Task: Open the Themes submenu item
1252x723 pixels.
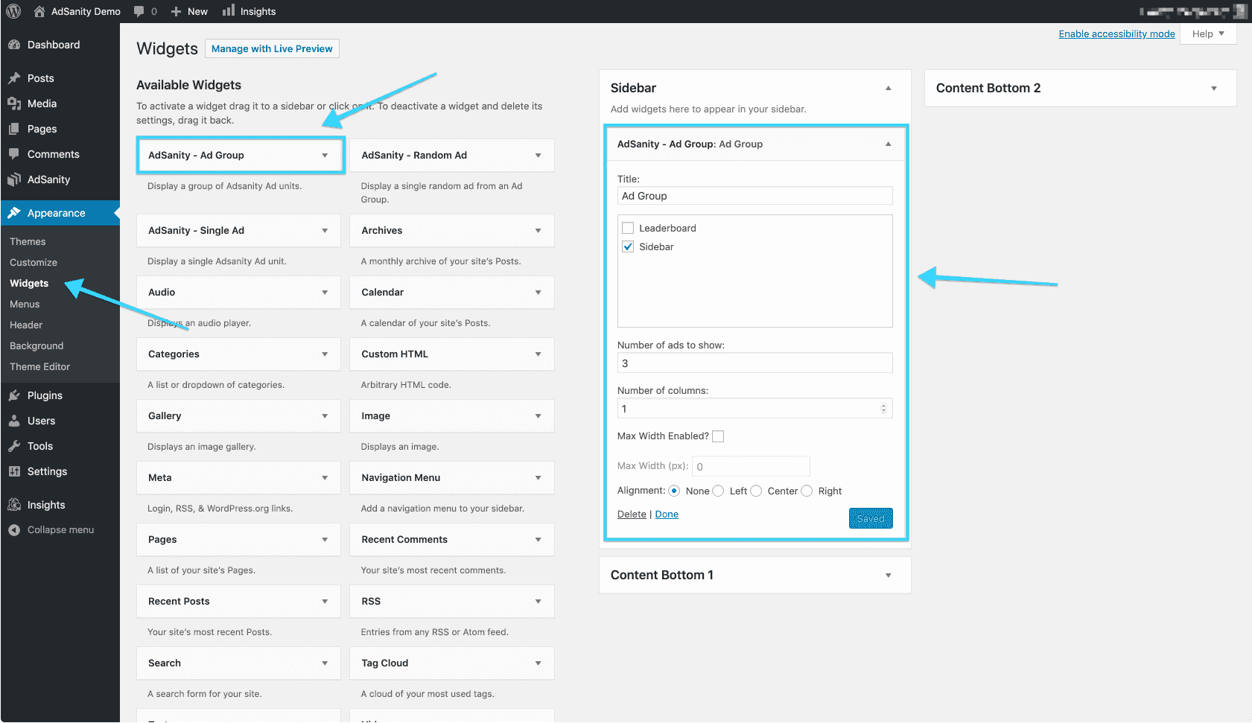Action: [28, 241]
